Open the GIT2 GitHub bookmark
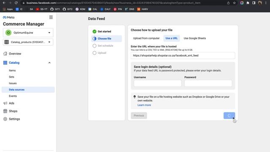Viewport: 270px width, 152px height. pyautogui.click(x=67, y=9)
